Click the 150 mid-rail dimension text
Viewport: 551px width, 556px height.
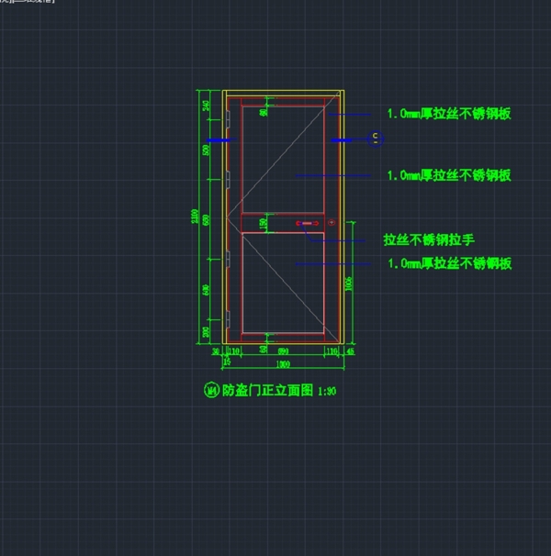pos(263,223)
